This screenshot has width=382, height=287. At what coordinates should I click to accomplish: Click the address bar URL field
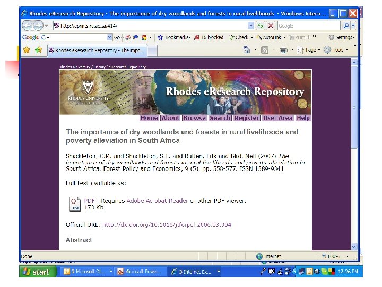(x=150, y=26)
